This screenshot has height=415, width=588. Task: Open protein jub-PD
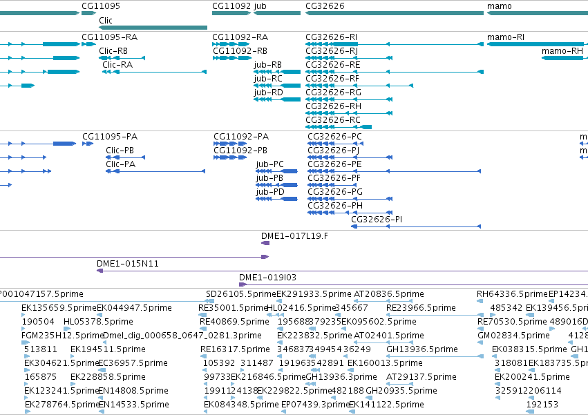(270, 192)
